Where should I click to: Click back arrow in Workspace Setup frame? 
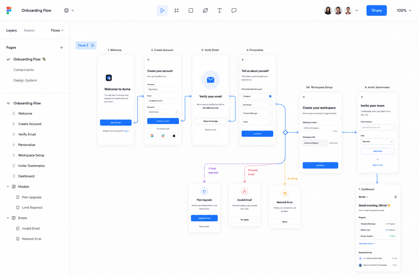304,97
